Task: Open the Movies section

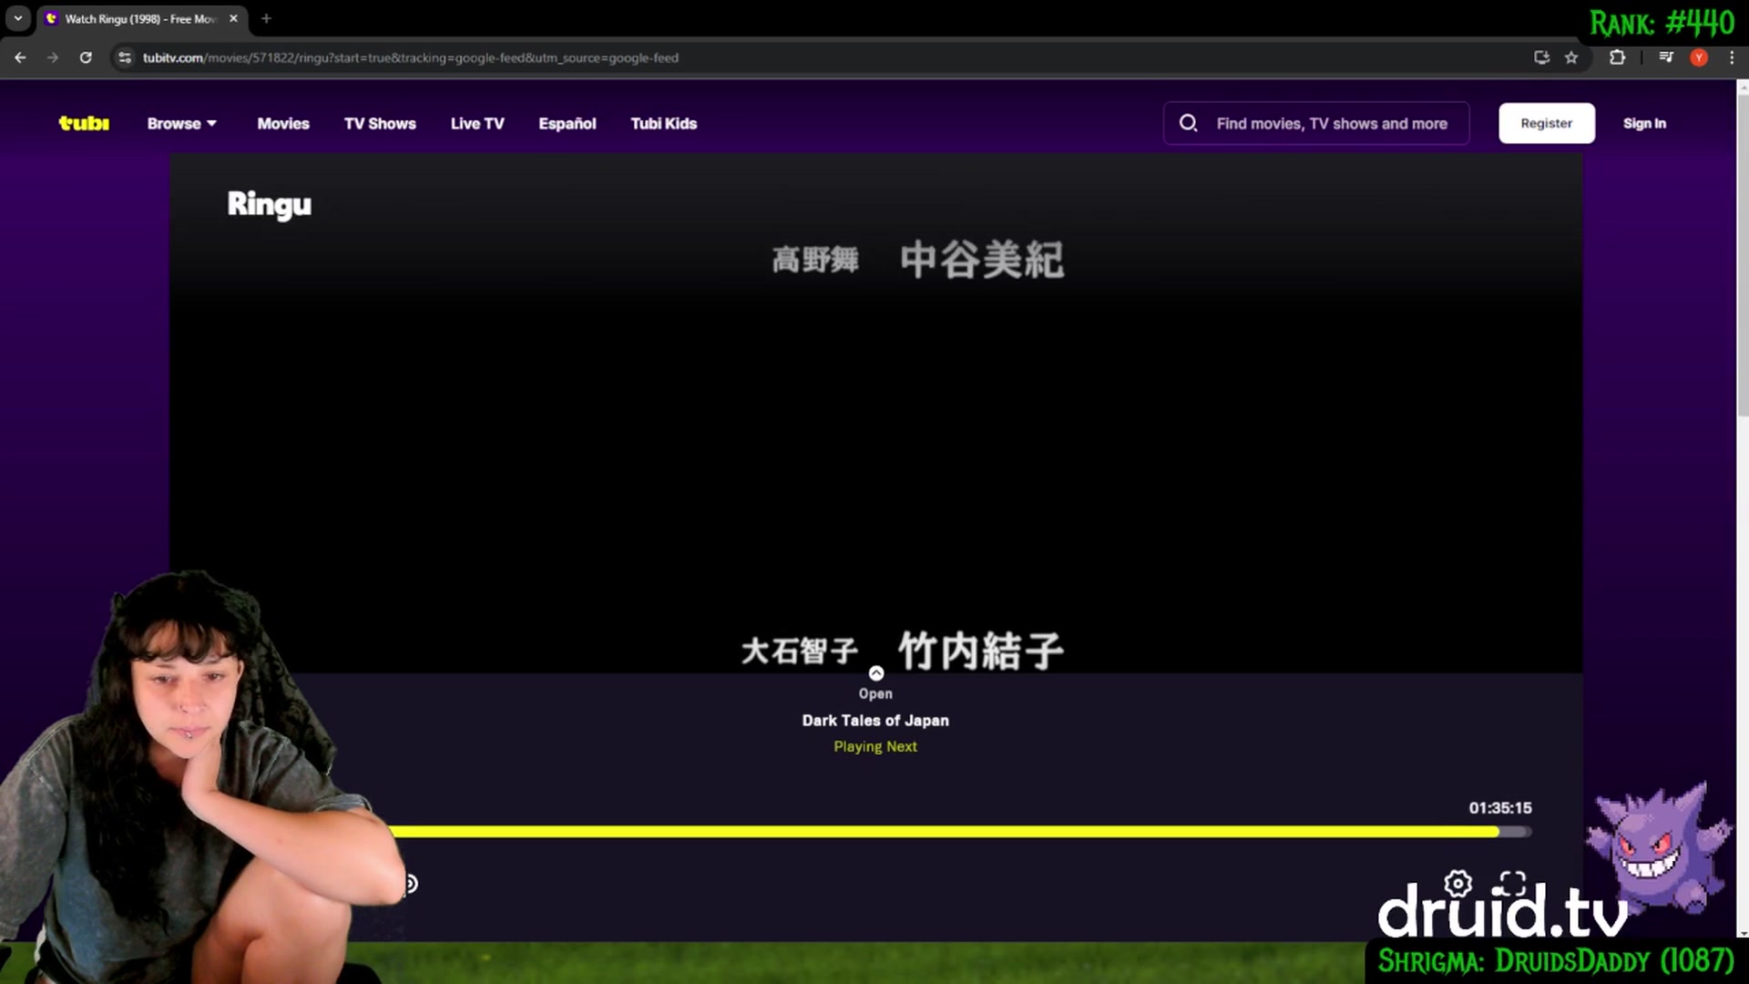Action: [283, 123]
